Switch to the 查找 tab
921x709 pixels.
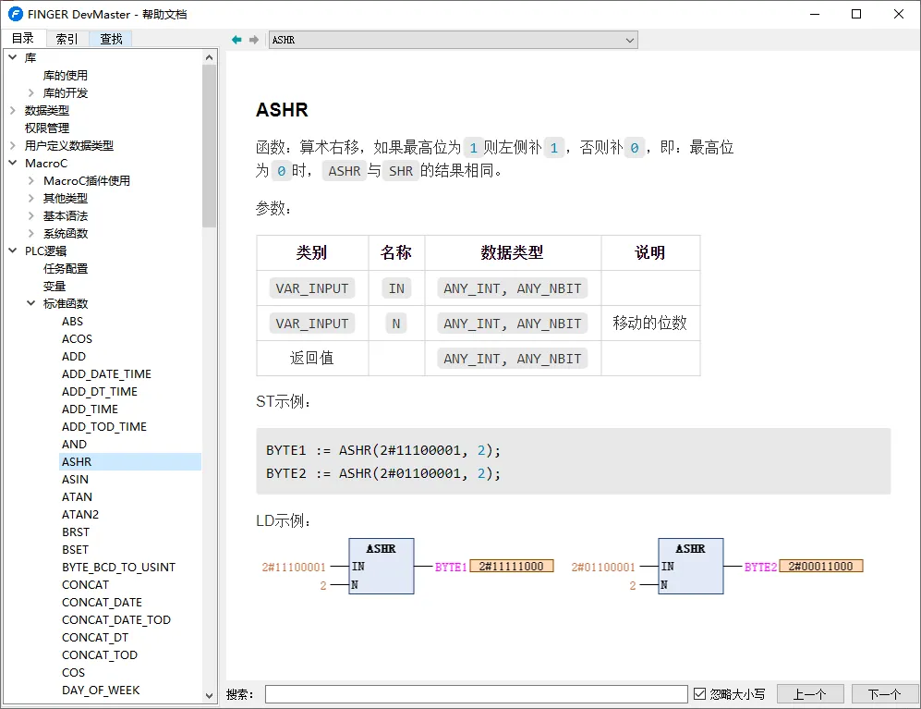111,39
